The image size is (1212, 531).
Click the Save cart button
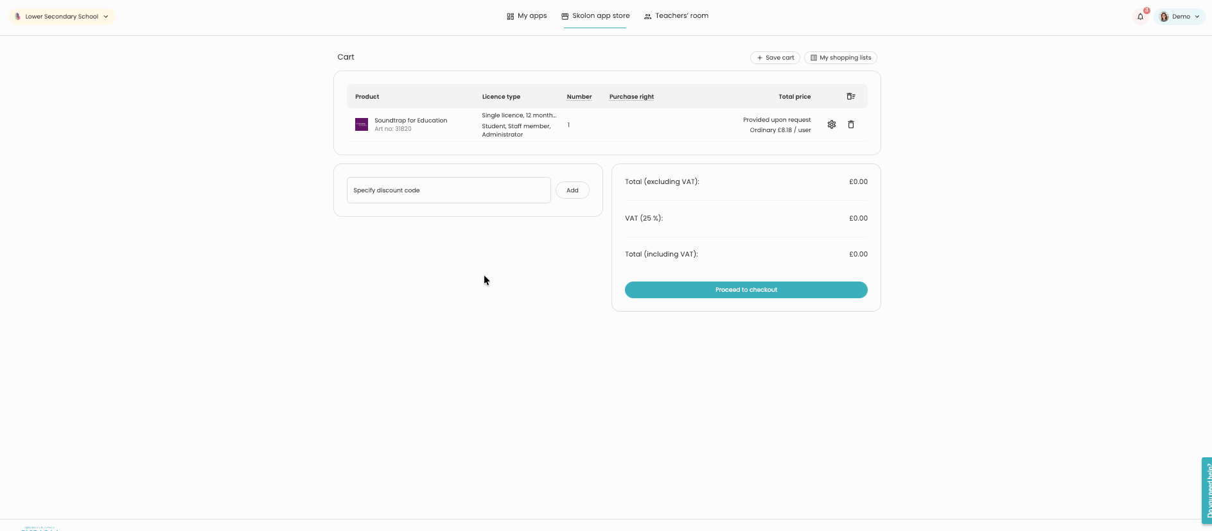coord(775,58)
